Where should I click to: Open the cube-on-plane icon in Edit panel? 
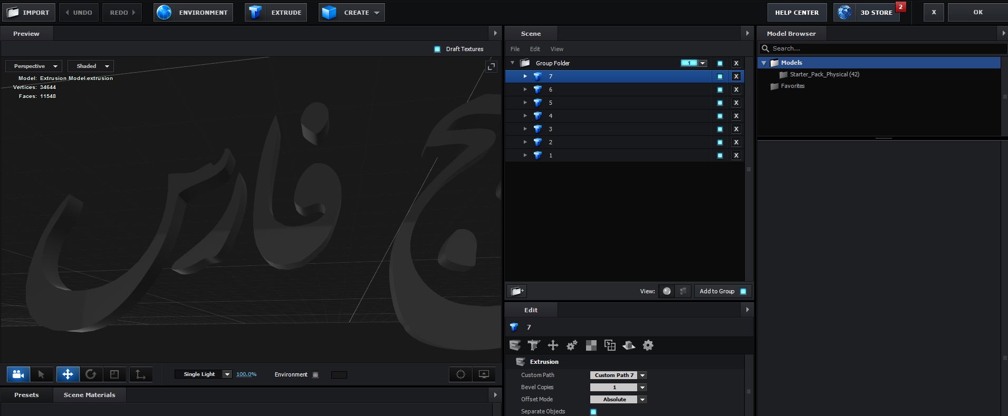coord(629,345)
